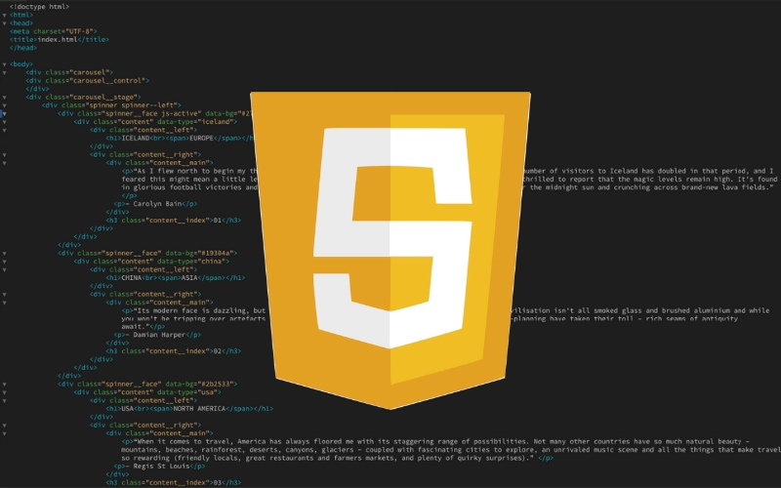Fold the spinner__face div with data-bg="#19304a"
The height and width of the screenshot is (488, 781).
5,253
